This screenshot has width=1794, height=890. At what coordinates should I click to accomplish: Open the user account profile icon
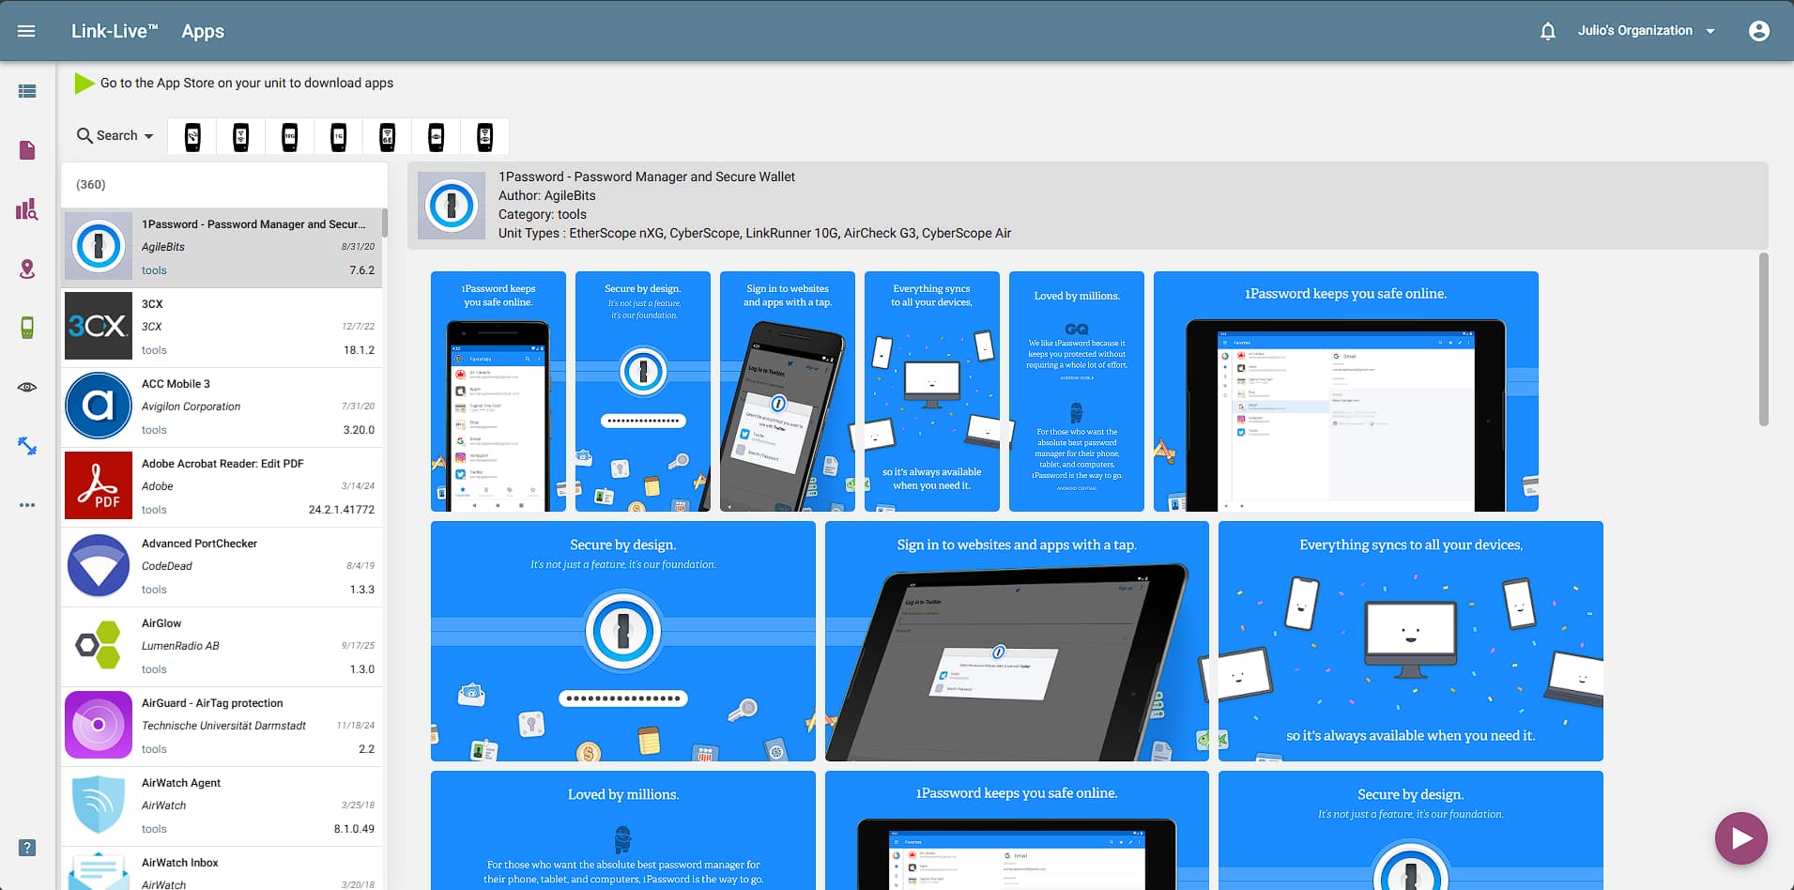tap(1758, 30)
